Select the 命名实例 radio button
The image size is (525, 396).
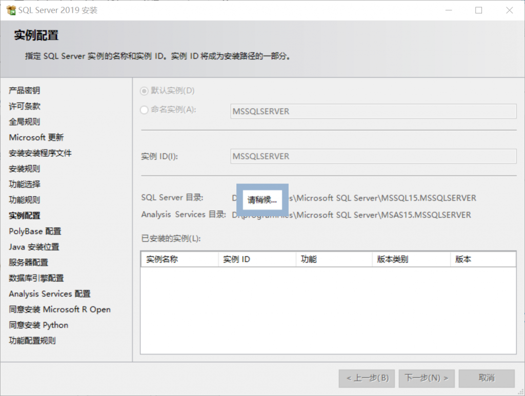point(145,110)
